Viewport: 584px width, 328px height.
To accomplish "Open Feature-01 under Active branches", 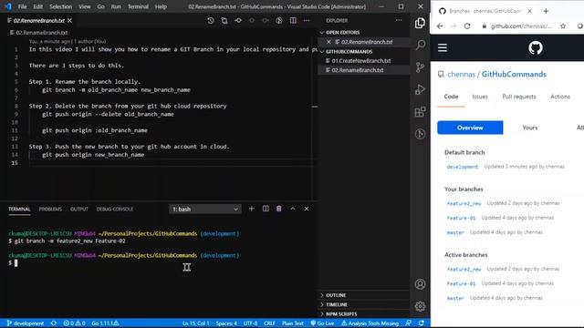I will (461, 283).
